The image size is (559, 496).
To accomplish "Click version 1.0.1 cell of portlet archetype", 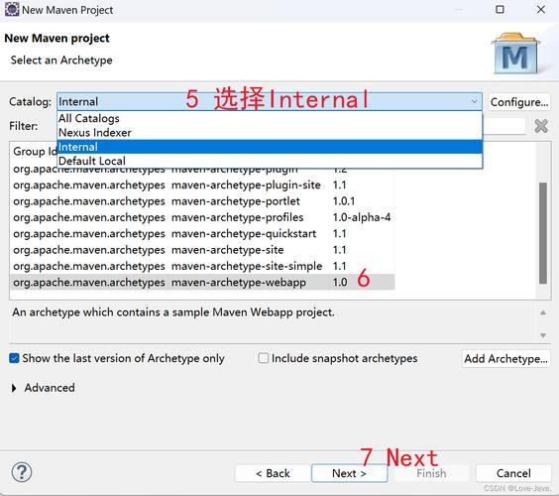I will click(x=344, y=201).
